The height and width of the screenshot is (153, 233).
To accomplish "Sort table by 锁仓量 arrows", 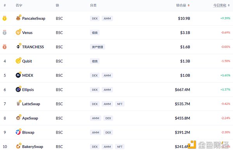I will coord(189,5).
